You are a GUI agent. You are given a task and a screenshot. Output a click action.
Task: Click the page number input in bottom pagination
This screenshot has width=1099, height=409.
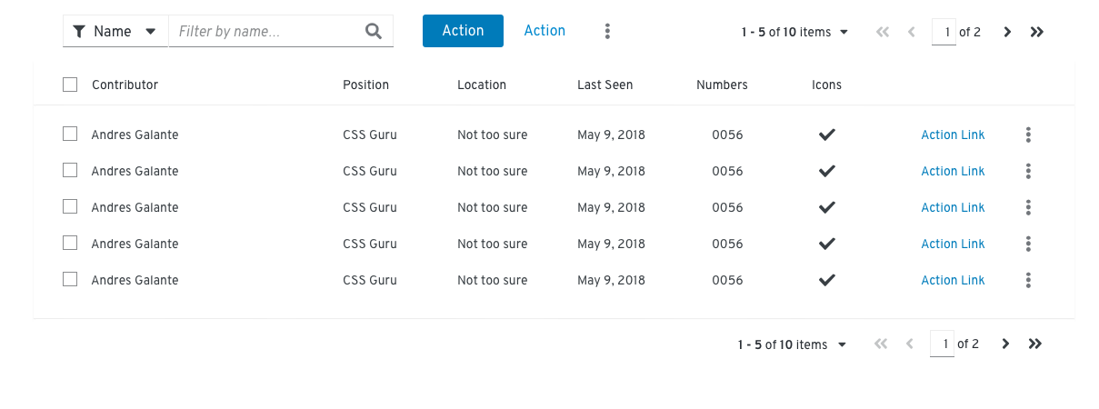943,344
